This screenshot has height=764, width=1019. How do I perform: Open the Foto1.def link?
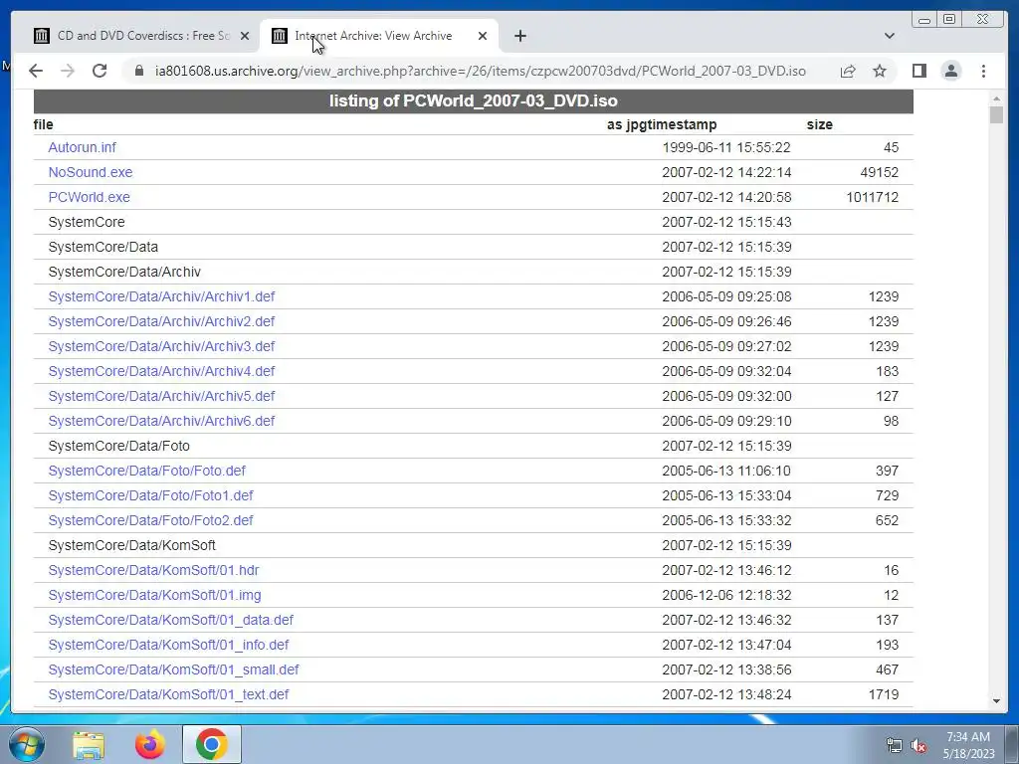(150, 495)
